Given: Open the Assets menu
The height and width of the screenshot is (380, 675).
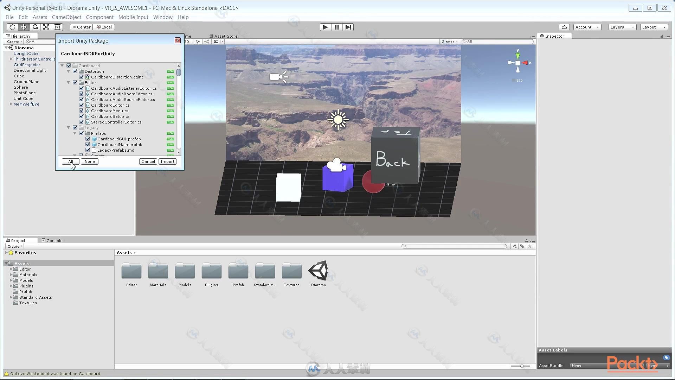Looking at the screenshot, I should coord(40,17).
